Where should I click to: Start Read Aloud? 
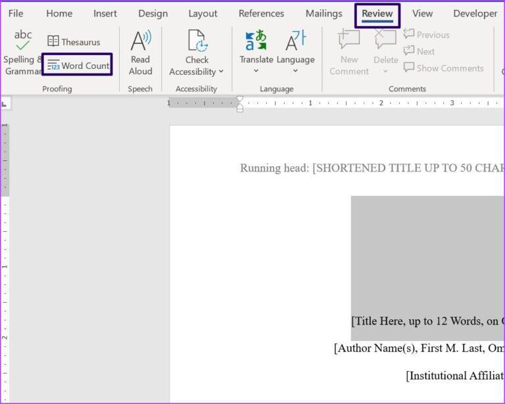pos(141,53)
